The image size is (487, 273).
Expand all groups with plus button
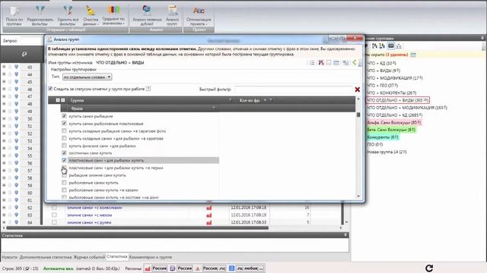pos(58,100)
